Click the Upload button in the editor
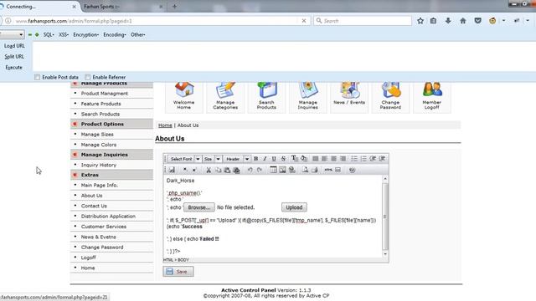Image resolution: width=536 pixels, height=301 pixels. (x=294, y=207)
